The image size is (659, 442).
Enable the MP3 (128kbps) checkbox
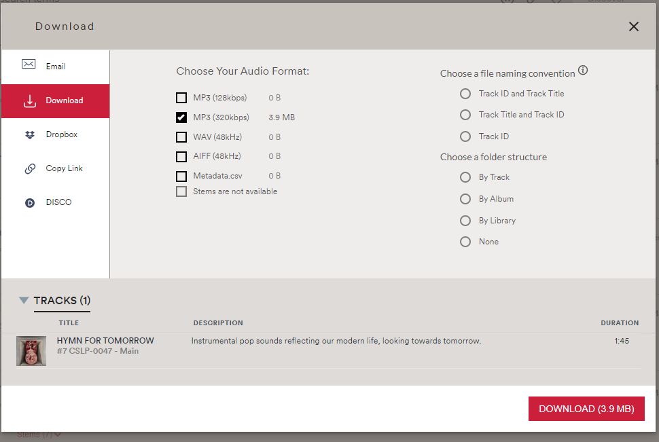(x=181, y=98)
